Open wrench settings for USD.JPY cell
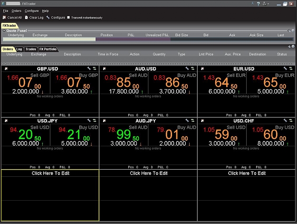 click(x=89, y=121)
